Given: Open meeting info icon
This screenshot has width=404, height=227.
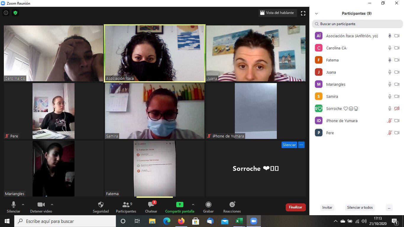Looking at the screenshot, I should 6,13.
